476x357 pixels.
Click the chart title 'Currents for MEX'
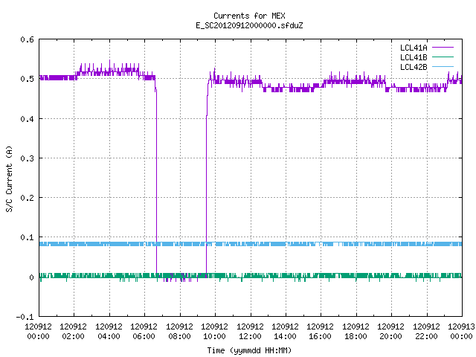249,16
